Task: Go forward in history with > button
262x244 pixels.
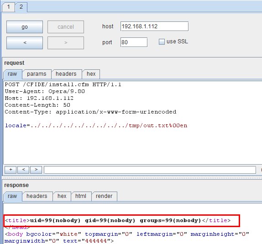Action: pyautogui.click(x=66, y=43)
